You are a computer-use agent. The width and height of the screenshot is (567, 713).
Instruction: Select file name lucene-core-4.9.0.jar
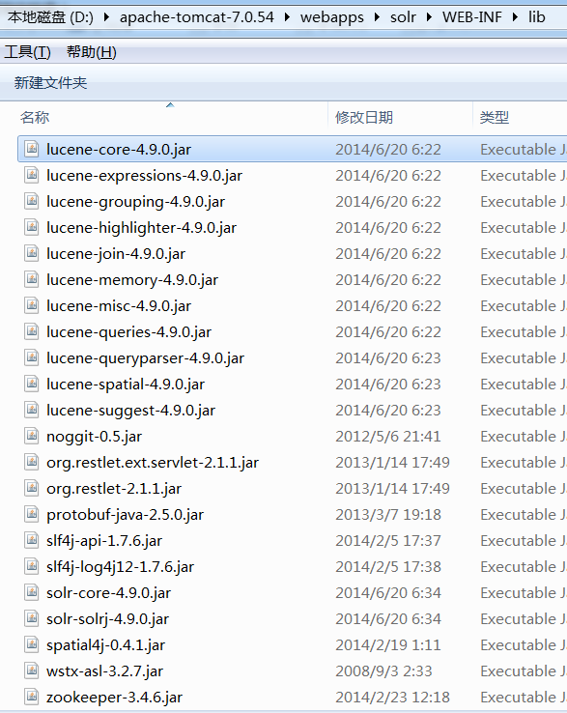point(119,150)
